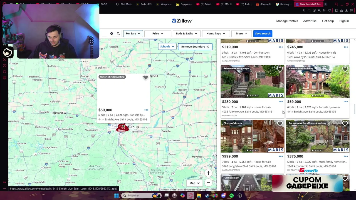356x200 pixels.
Task: Open three-dot menu for $280,000 listing
Action: coord(281,102)
